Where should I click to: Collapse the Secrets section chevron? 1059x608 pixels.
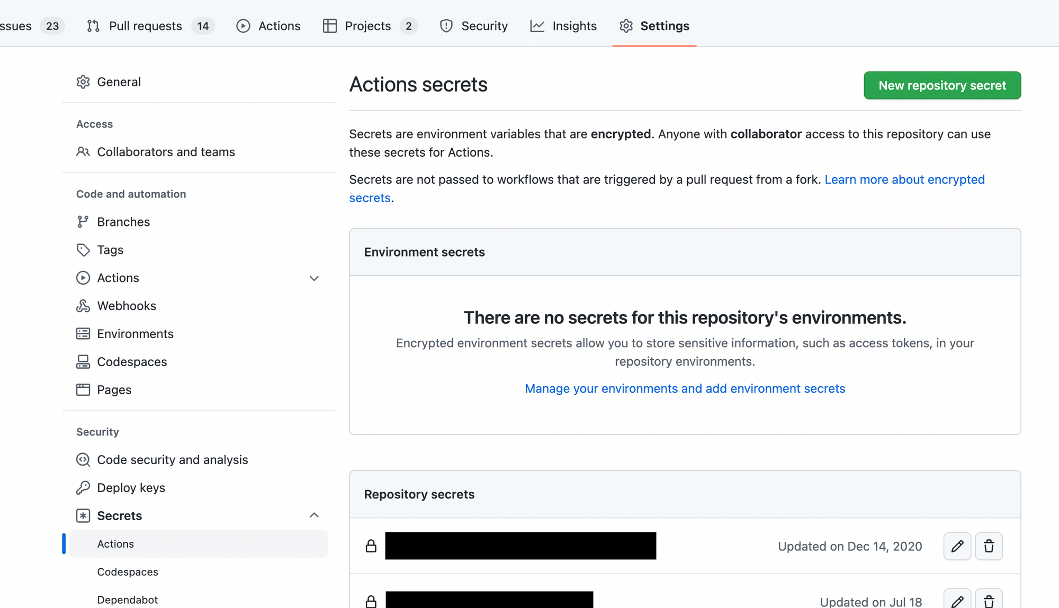314,515
